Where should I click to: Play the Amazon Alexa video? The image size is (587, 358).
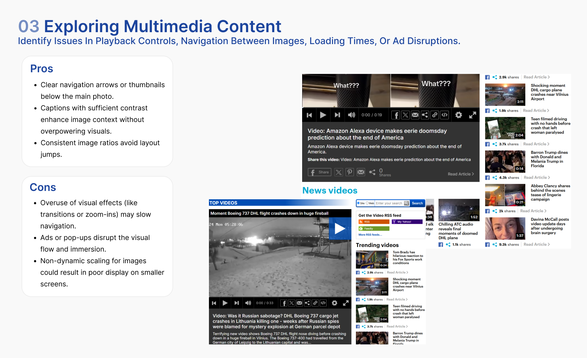point(323,115)
